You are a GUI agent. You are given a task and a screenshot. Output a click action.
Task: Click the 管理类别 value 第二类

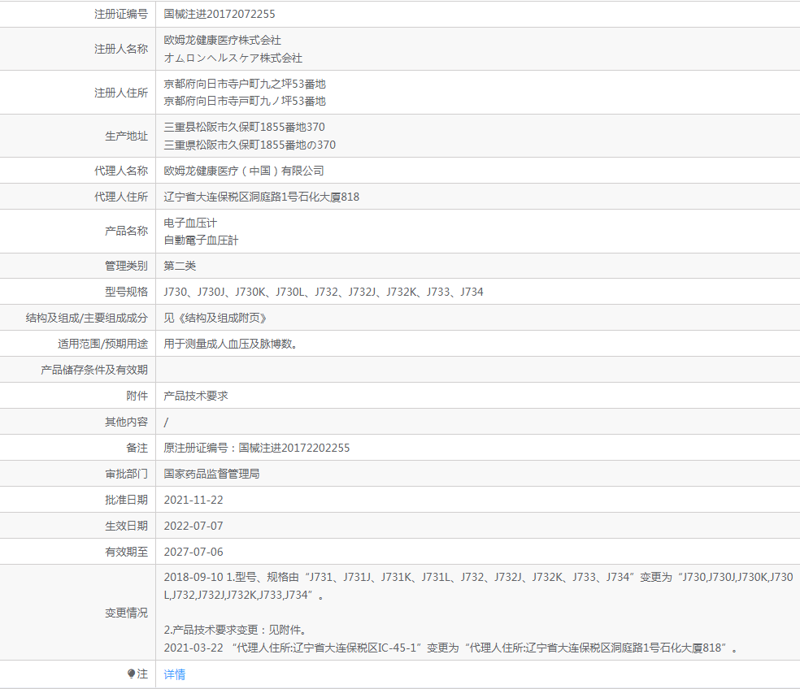tap(180, 265)
